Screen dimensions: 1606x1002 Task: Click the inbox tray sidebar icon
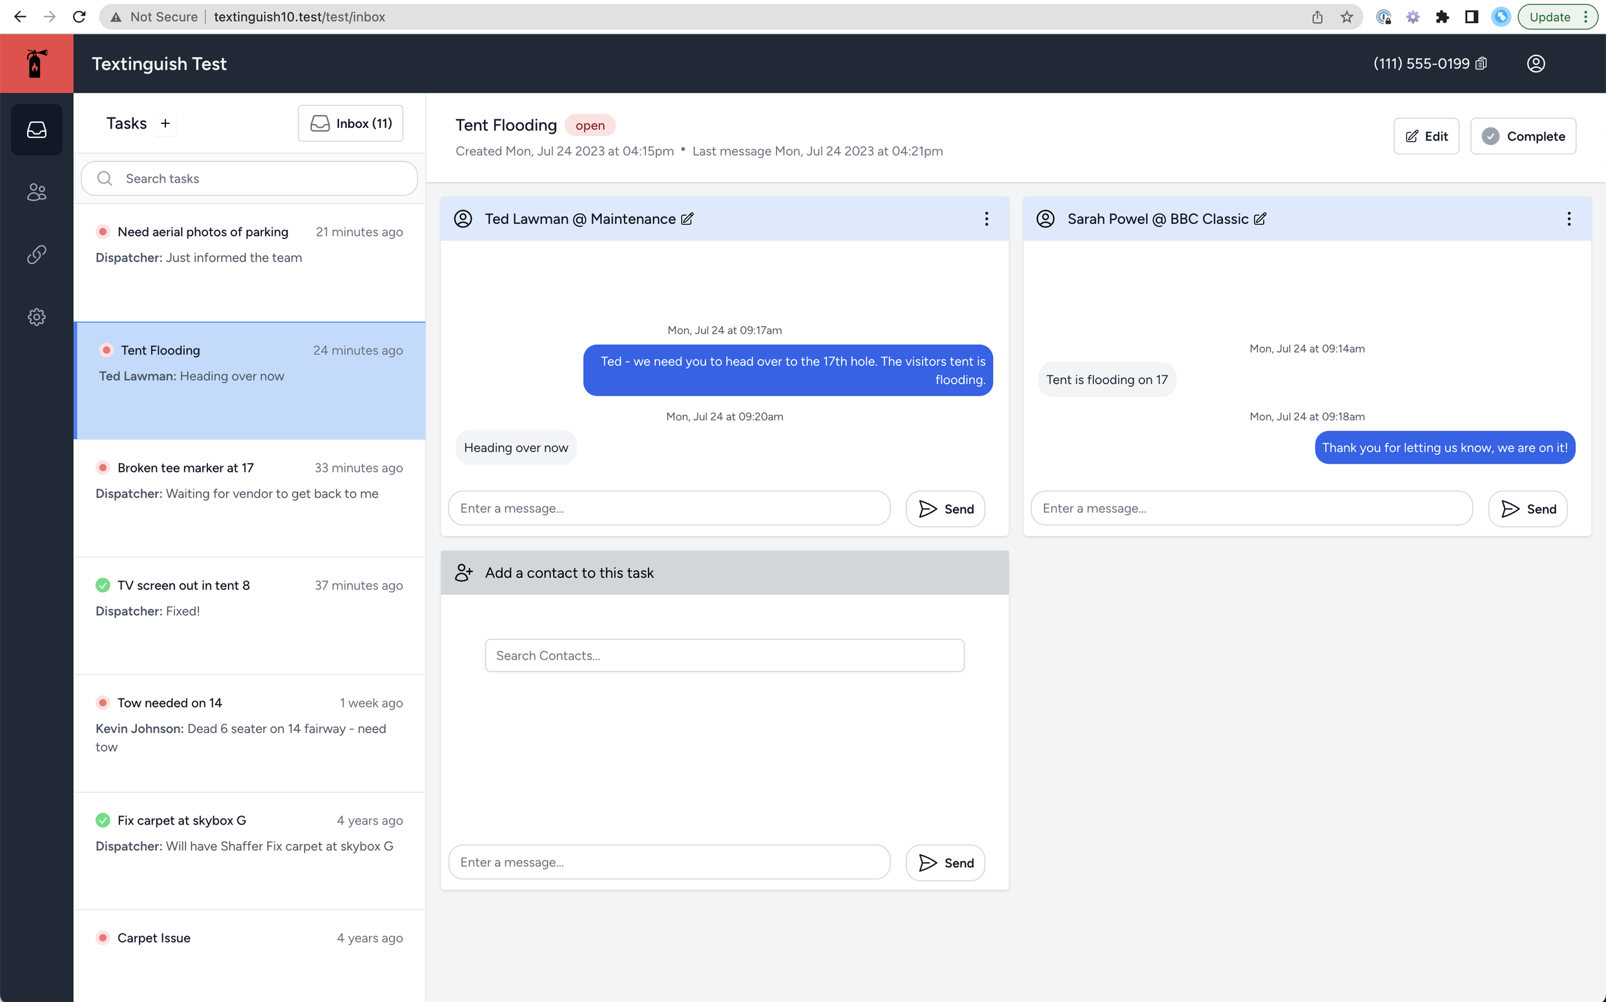tap(36, 130)
